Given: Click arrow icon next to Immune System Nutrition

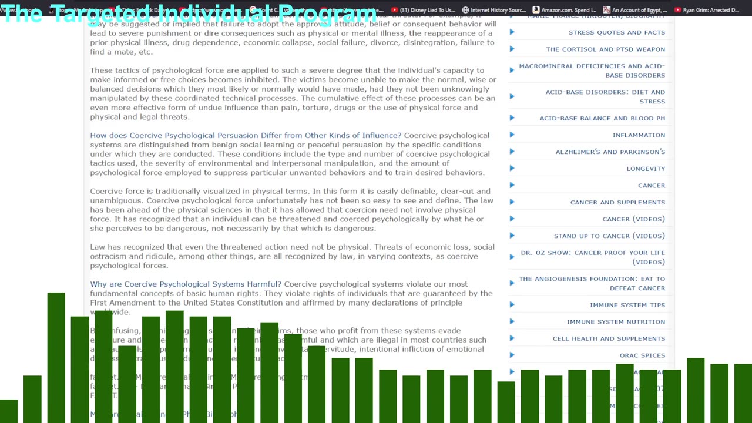Looking at the screenshot, I should (512, 322).
